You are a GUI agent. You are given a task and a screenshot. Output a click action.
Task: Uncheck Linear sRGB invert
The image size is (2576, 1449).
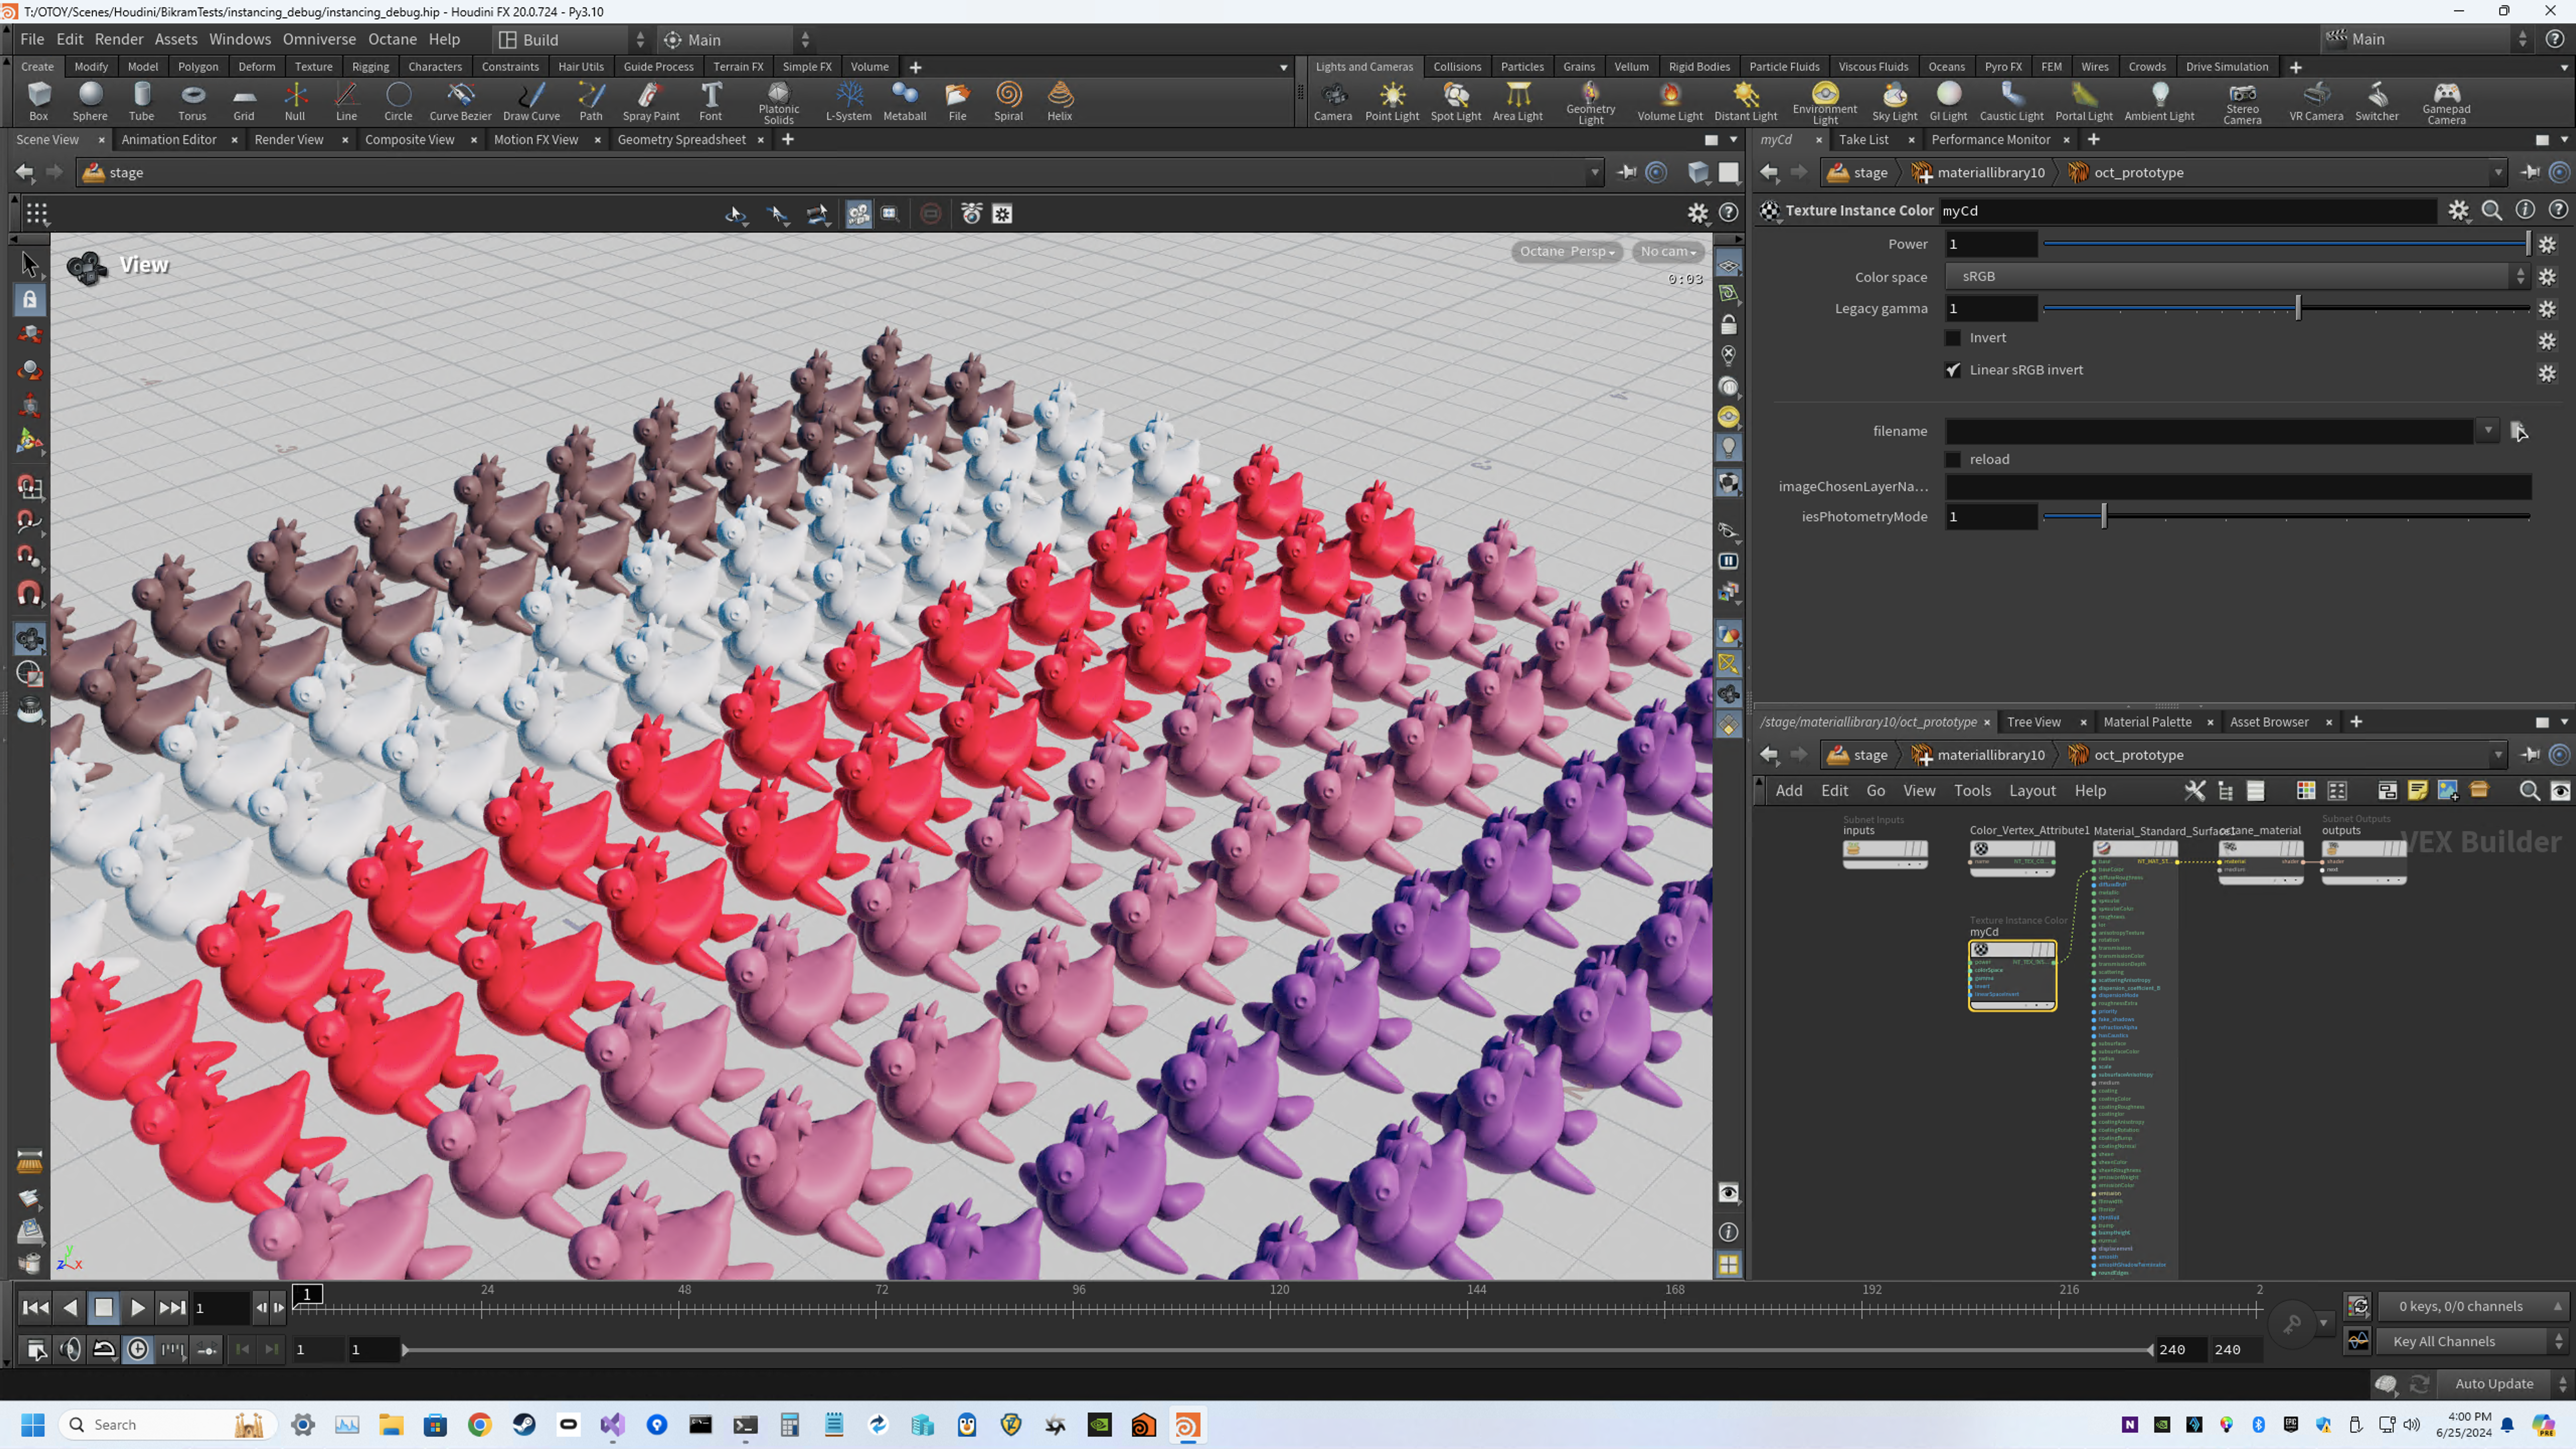(x=1953, y=370)
